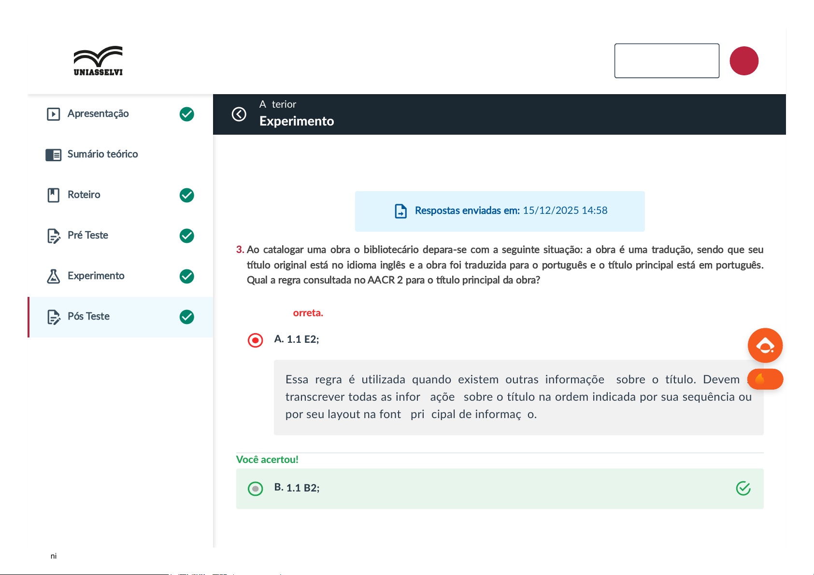
Task: Click the orange flame badge button
Action: point(765,379)
